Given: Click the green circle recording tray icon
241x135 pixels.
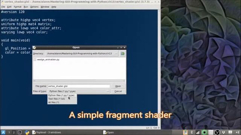Looking at the screenshot, I should [204, 132].
